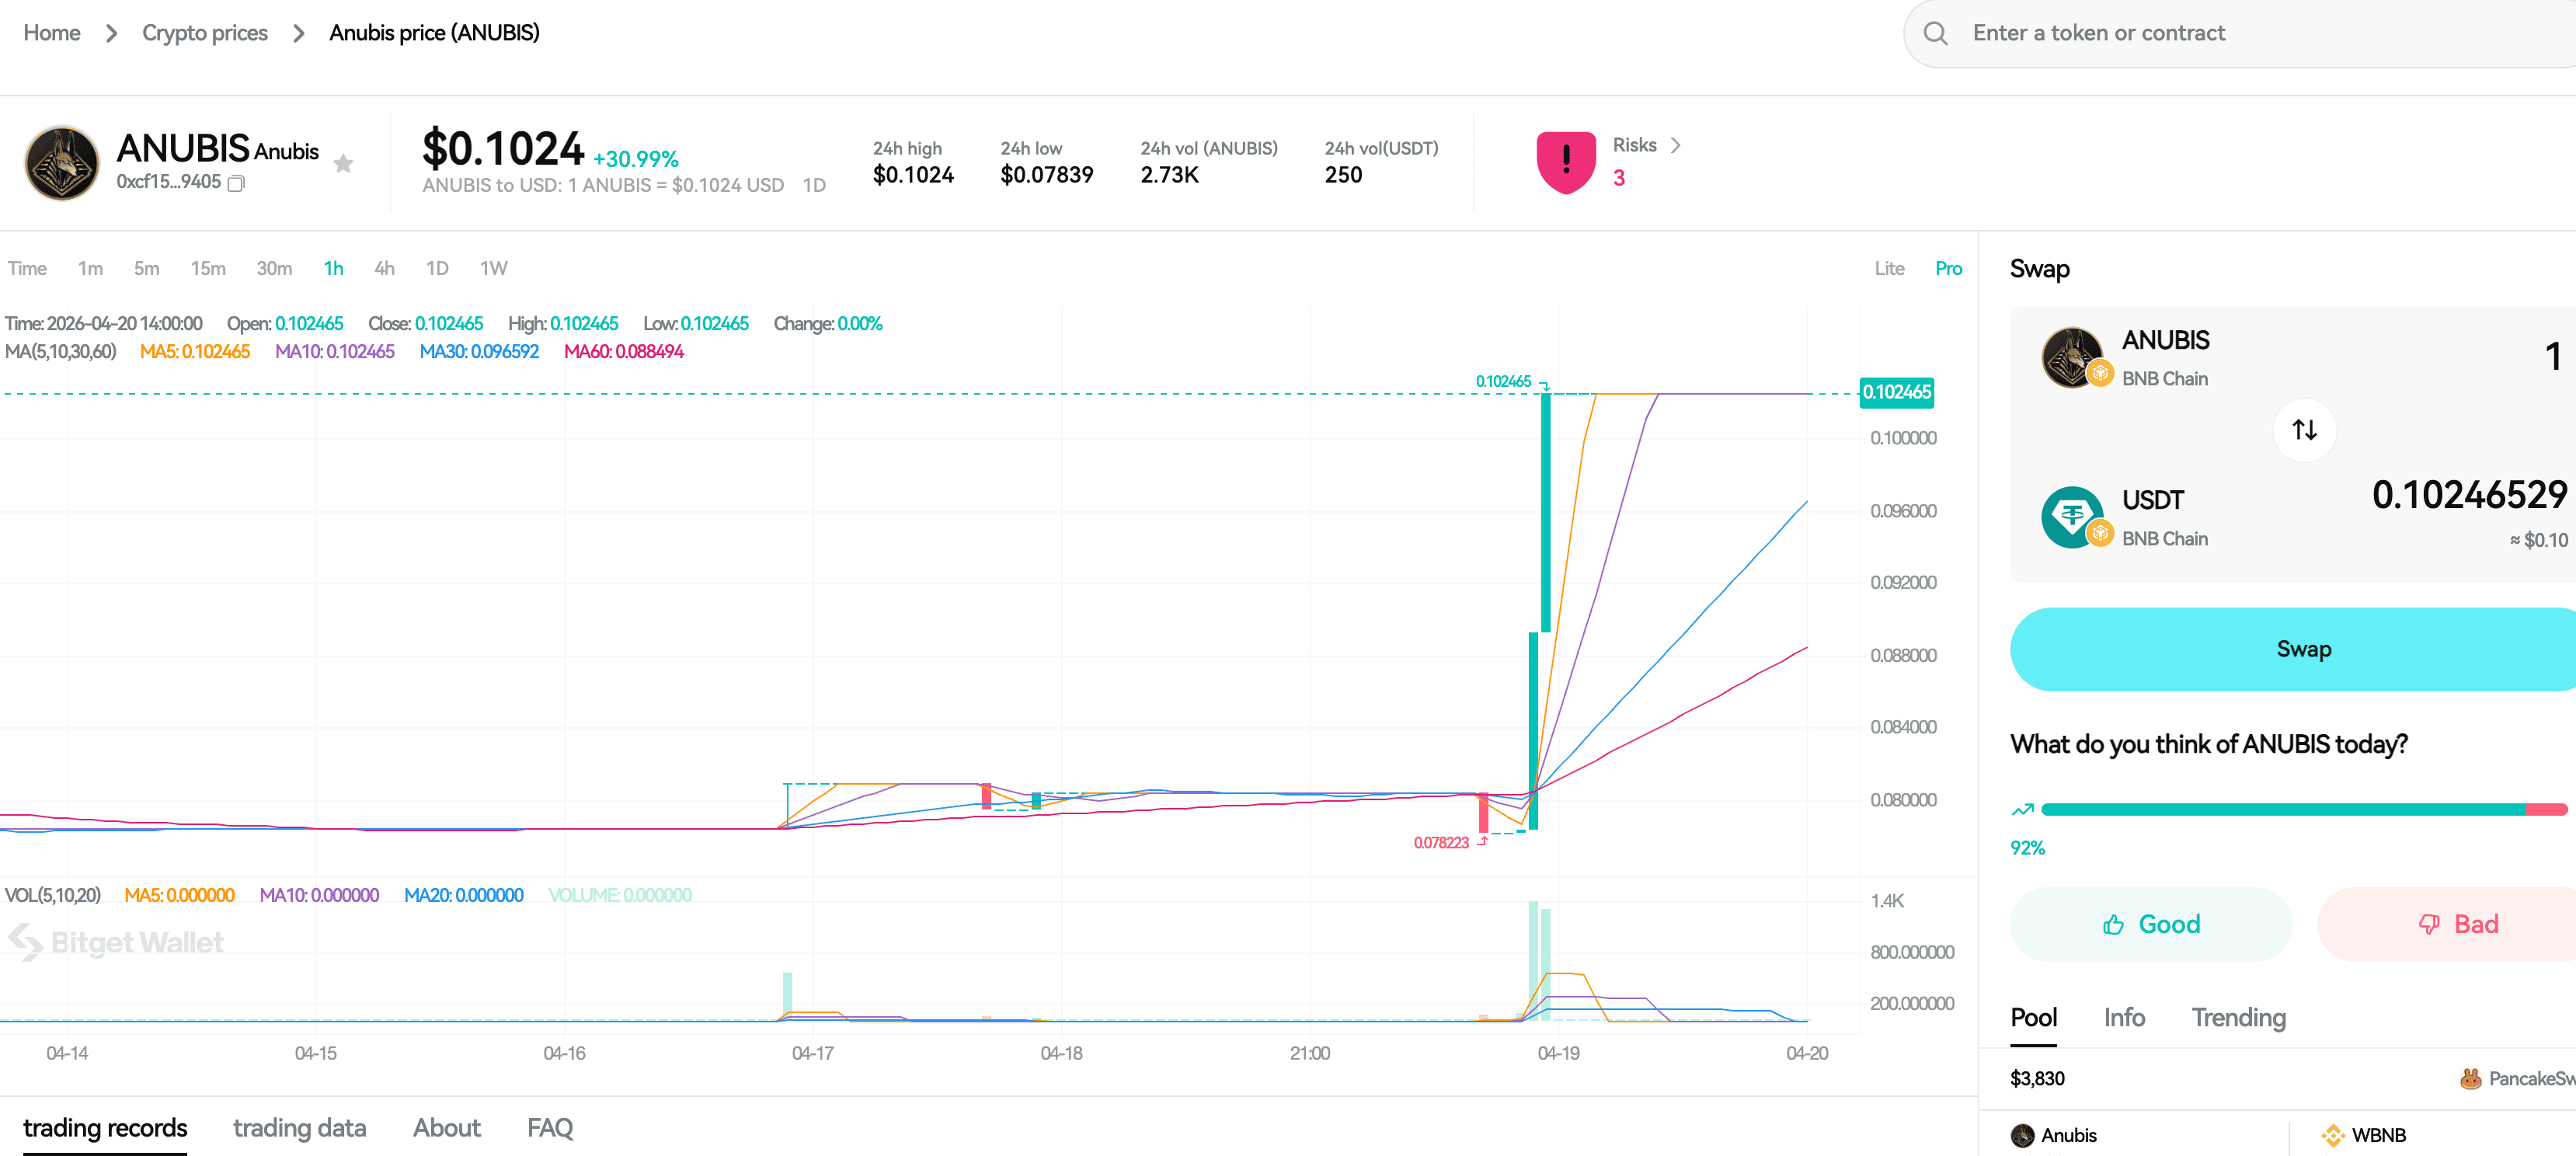Open the trading data tab
This screenshot has width=2576, height=1156.
point(299,1128)
